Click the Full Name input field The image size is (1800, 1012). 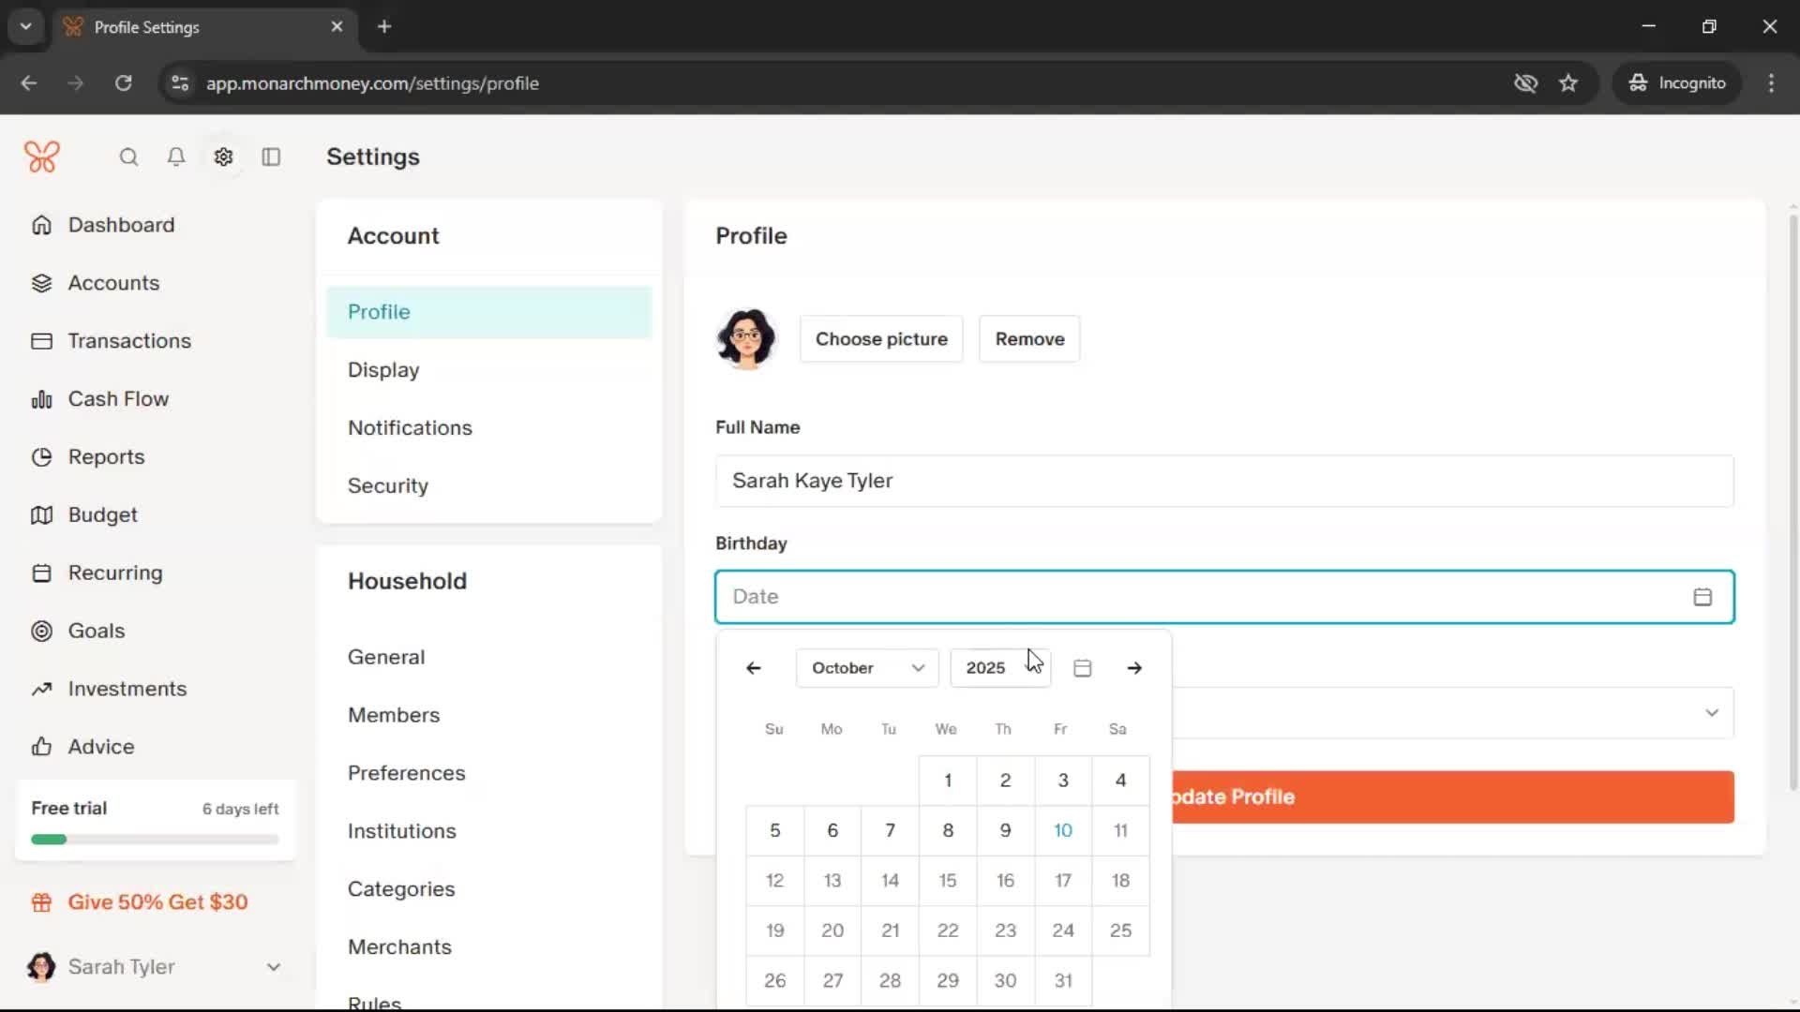point(1223,481)
